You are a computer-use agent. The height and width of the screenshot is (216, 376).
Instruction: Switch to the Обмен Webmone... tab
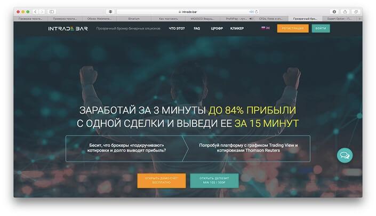pyautogui.click(x=99, y=19)
